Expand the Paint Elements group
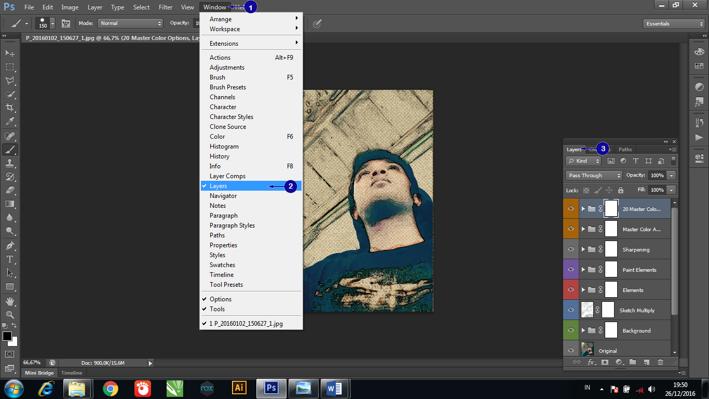The width and height of the screenshot is (709, 399). tap(583, 269)
